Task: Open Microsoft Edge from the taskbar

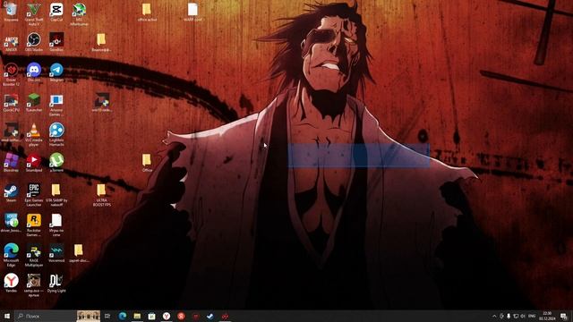Action: (123, 316)
